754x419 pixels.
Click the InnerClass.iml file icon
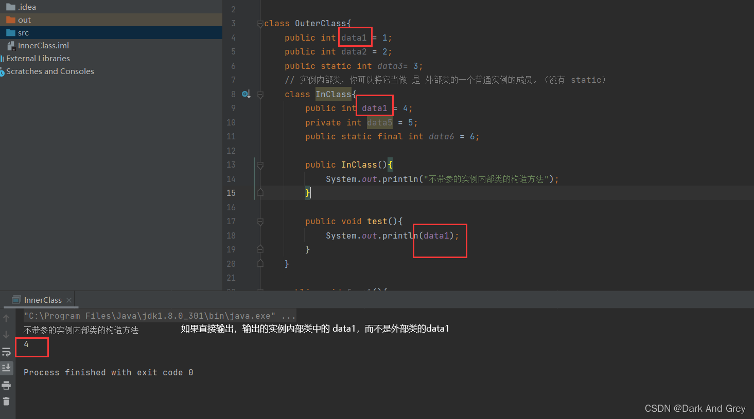click(x=11, y=45)
